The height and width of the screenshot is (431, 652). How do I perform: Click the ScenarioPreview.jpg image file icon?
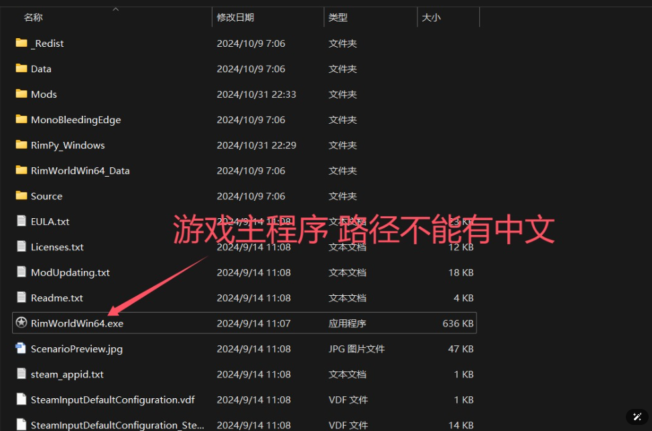pyautogui.click(x=20, y=348)
